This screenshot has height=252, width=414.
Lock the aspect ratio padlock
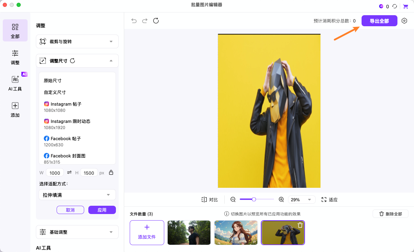pyautogui.click(x=111, y=172)
